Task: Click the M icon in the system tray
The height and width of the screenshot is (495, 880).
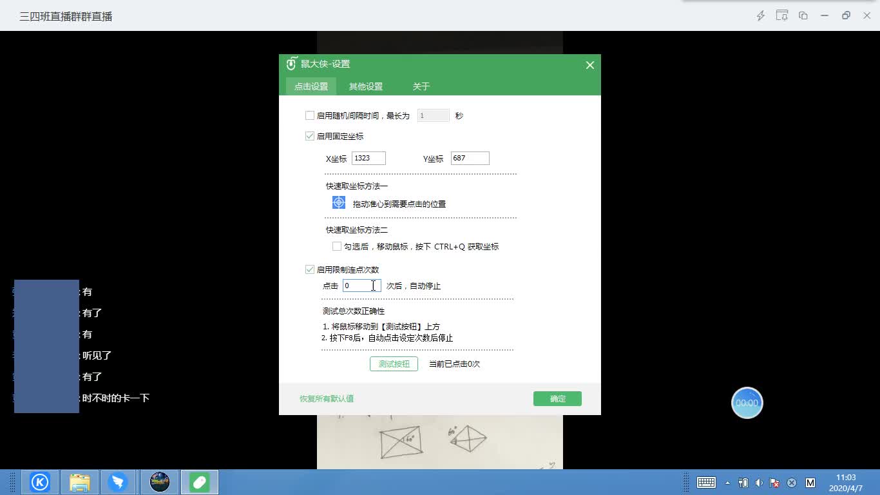Action: coord(809,482)
